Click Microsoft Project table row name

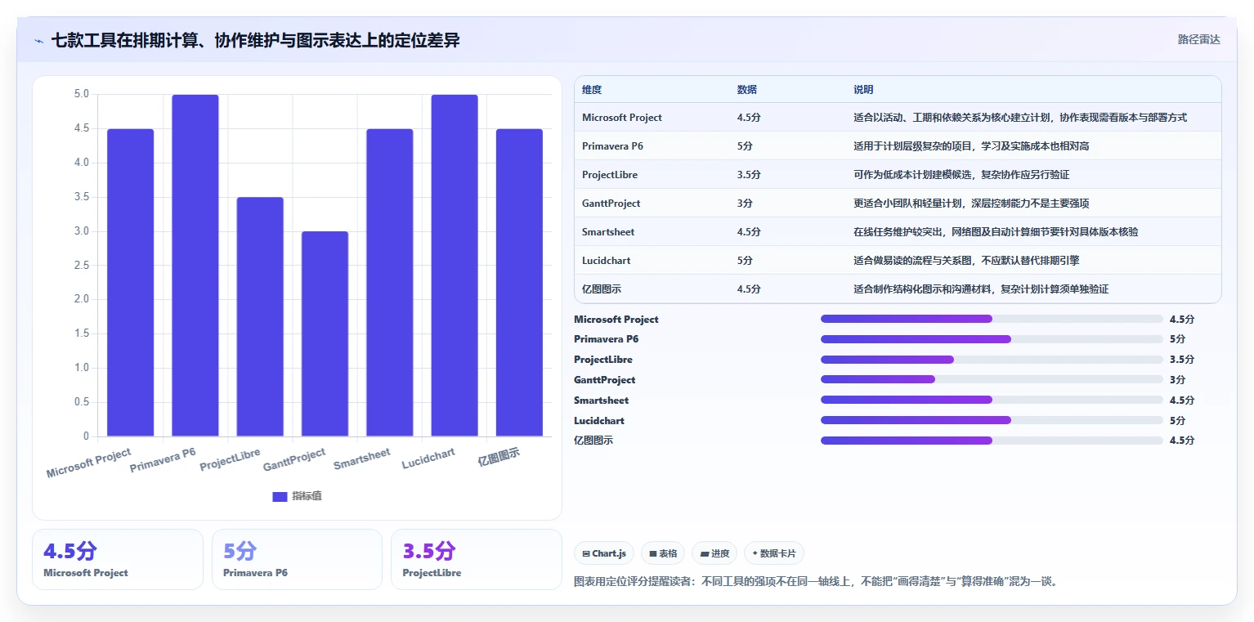coord(622,118)
